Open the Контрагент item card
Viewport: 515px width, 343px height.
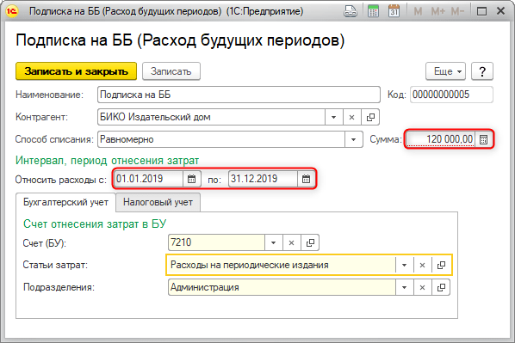370,117
